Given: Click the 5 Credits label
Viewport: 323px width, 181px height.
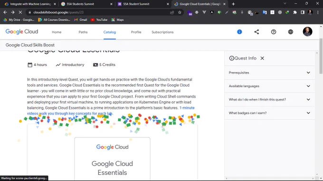Looking at the screenshot, I should 104,65.
